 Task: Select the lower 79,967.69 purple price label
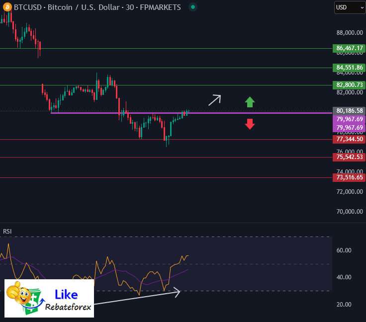[x=349, y=128]
